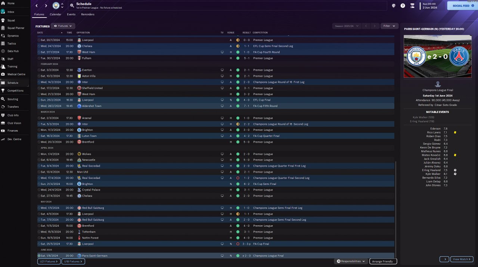Toggle the selector on Paris Saint-Germain row
Screen dimensions: 478x267
[39, 256]
